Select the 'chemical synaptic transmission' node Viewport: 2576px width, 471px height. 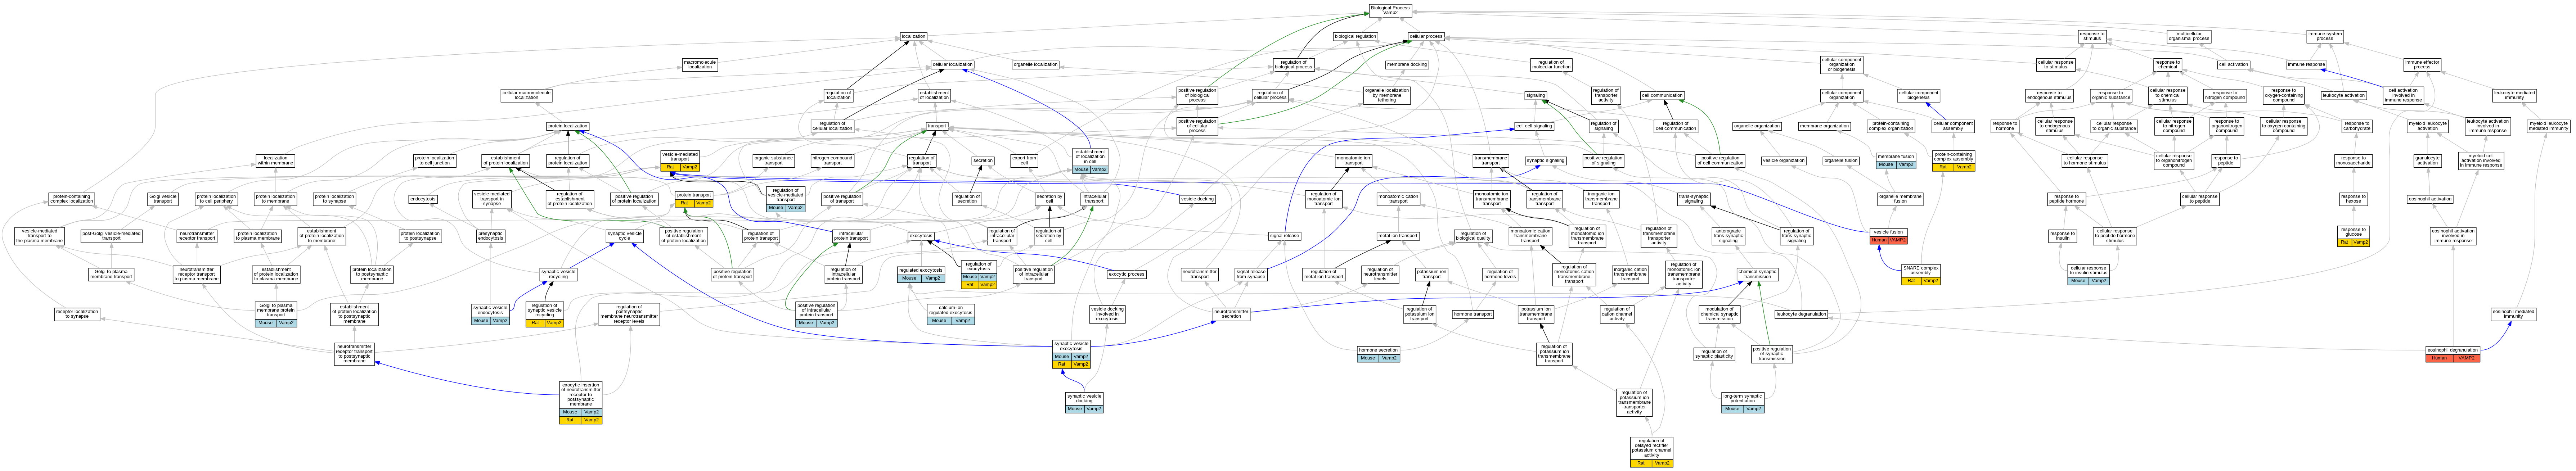tap(1757, 274)
